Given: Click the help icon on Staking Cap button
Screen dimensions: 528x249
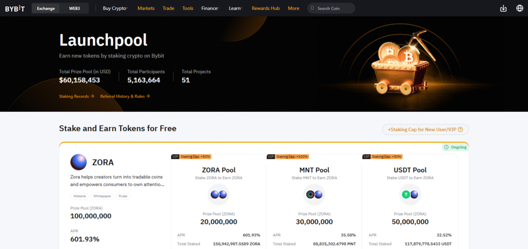Looking at the screenshot, I should (x=460, y=129).
